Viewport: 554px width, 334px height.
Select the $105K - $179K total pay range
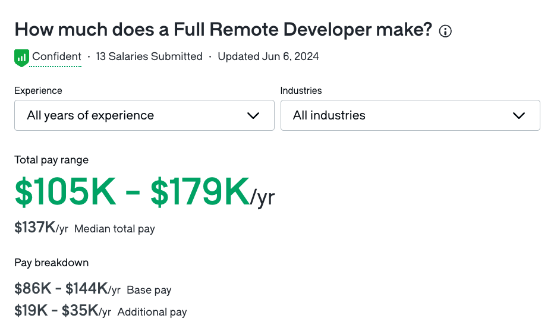coord(132,192)
